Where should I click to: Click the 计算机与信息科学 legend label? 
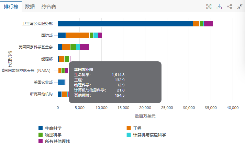(149, 135)
